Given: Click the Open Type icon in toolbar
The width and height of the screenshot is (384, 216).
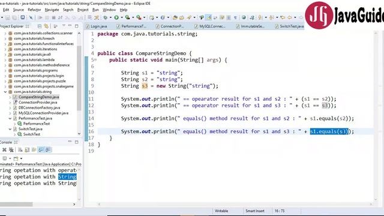Looking at the screenshot, I should [x=175, y=17].
